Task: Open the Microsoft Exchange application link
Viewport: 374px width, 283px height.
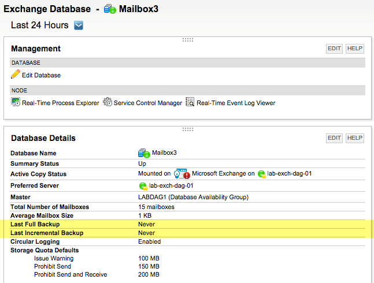Action: pyautogui.click(x=223, y=173)
